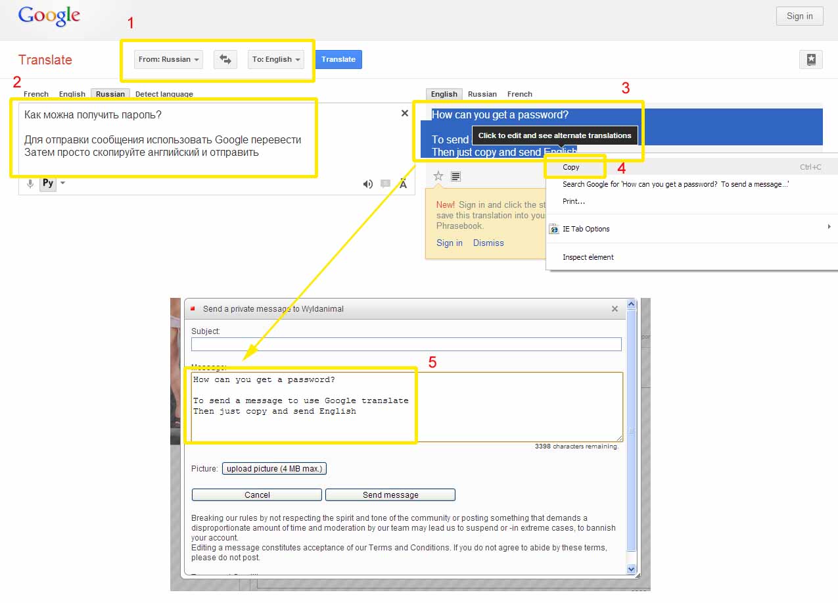Open the To: English dropdown
Image resolution: width=838 pixels, height=603 pixels.
(276, 59)
